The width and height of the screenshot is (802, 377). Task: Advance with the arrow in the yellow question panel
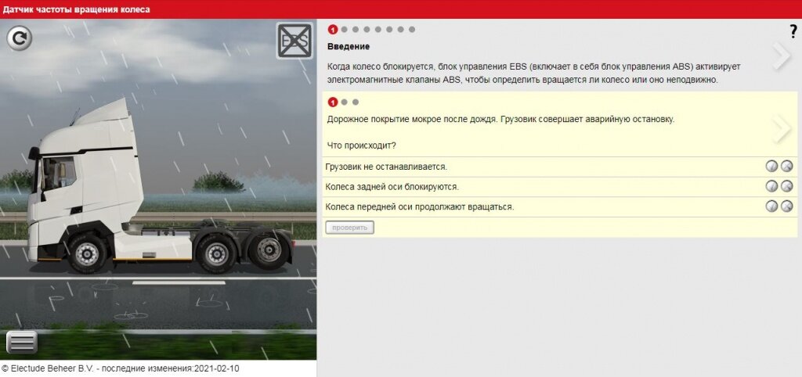click(x=782, y=129)
